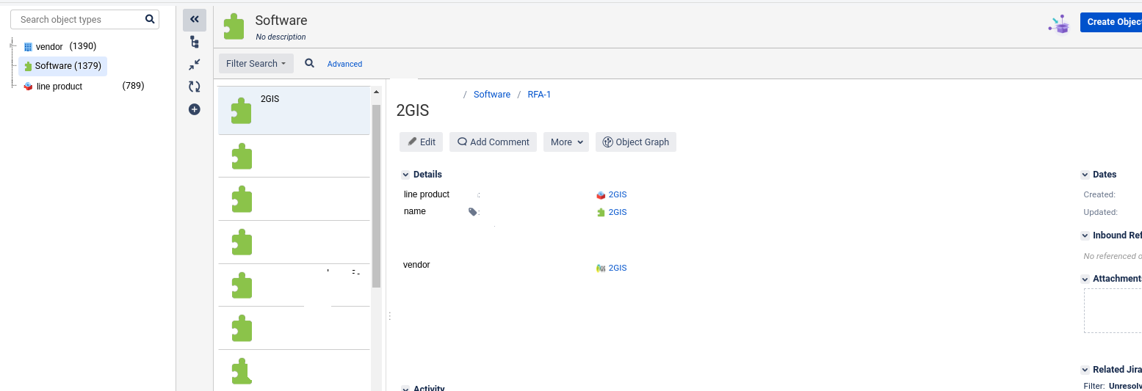Click the green puzzle icon of Software tree item

click(28, 66)
